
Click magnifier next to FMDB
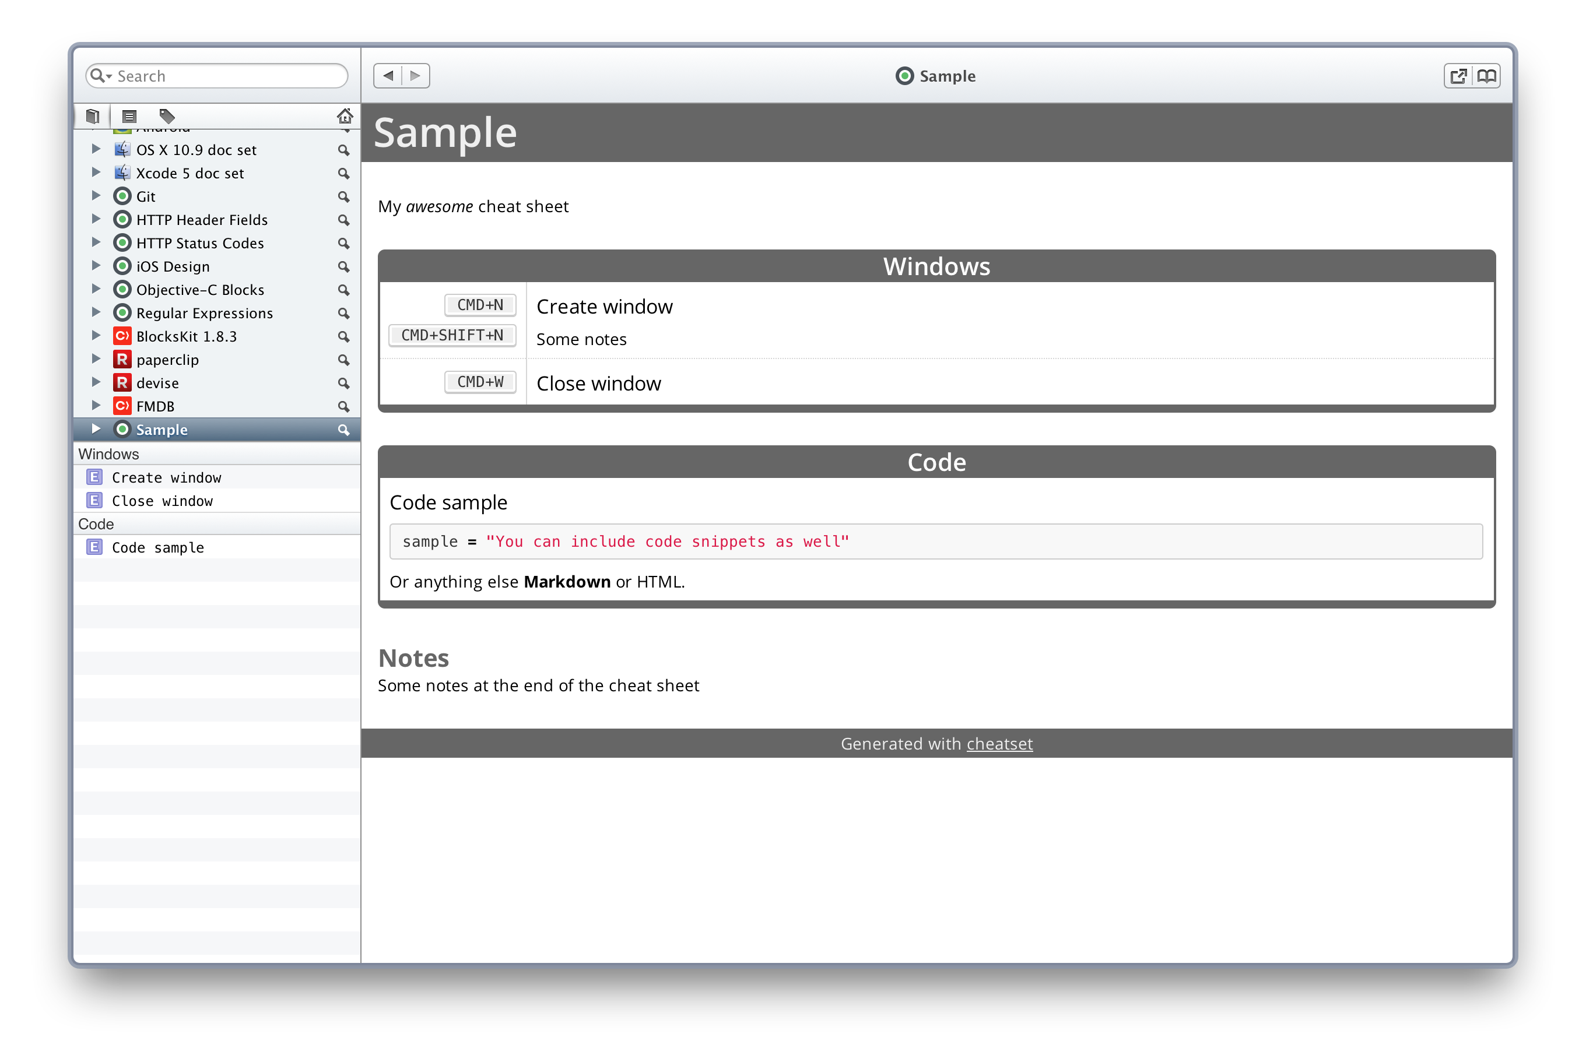tap(343, 407)
